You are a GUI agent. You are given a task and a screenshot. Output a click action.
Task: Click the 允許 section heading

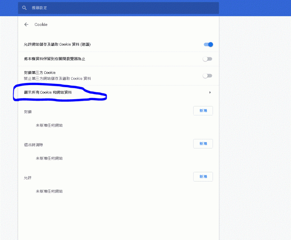28,178
